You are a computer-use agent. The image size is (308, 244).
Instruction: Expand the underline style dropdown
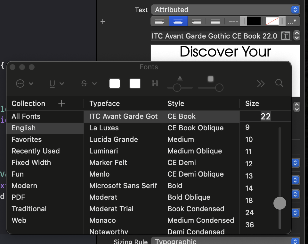[57, 84]
